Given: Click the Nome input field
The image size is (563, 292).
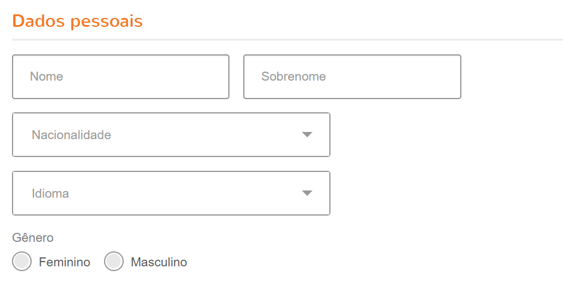Looking at the screenshot, I should pos(120,76).
